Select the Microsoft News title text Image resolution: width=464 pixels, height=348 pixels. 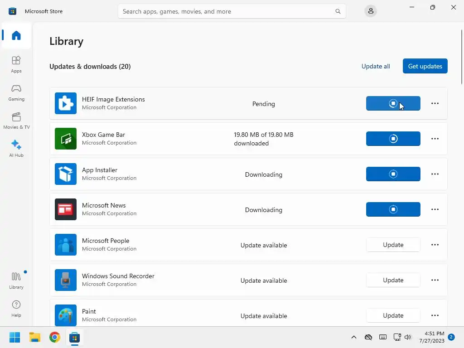(104, 205)
